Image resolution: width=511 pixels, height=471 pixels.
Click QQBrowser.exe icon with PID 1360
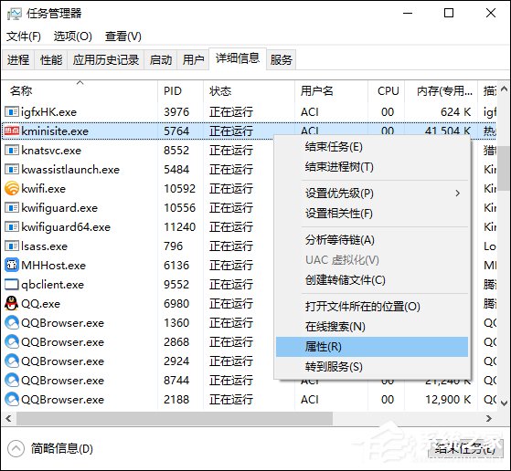click(12, 322)
